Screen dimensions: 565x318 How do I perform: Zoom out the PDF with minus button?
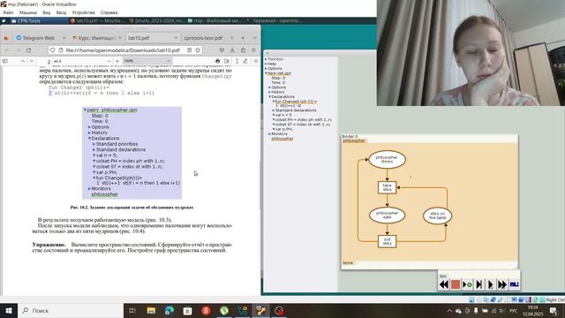109,61
